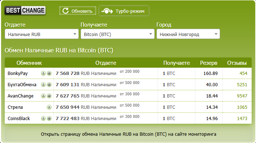Viewport: 256px width, 143px height.
Task: Click the Получаете column header in table
Action: tap(176, 63)
